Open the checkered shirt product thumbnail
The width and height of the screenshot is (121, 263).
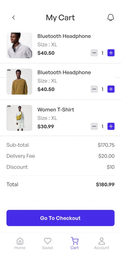19,45
